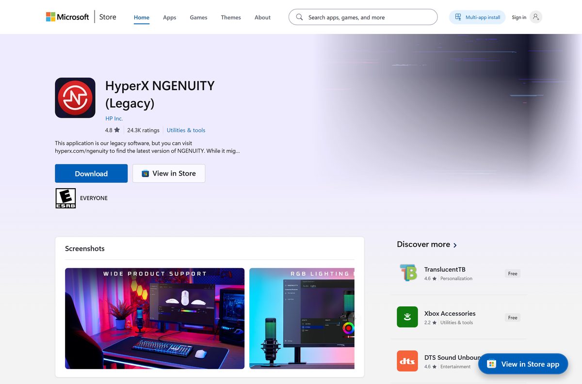Open the DTS Sound Unbound app icon
The image size is (582, 384).
[407, 361]
